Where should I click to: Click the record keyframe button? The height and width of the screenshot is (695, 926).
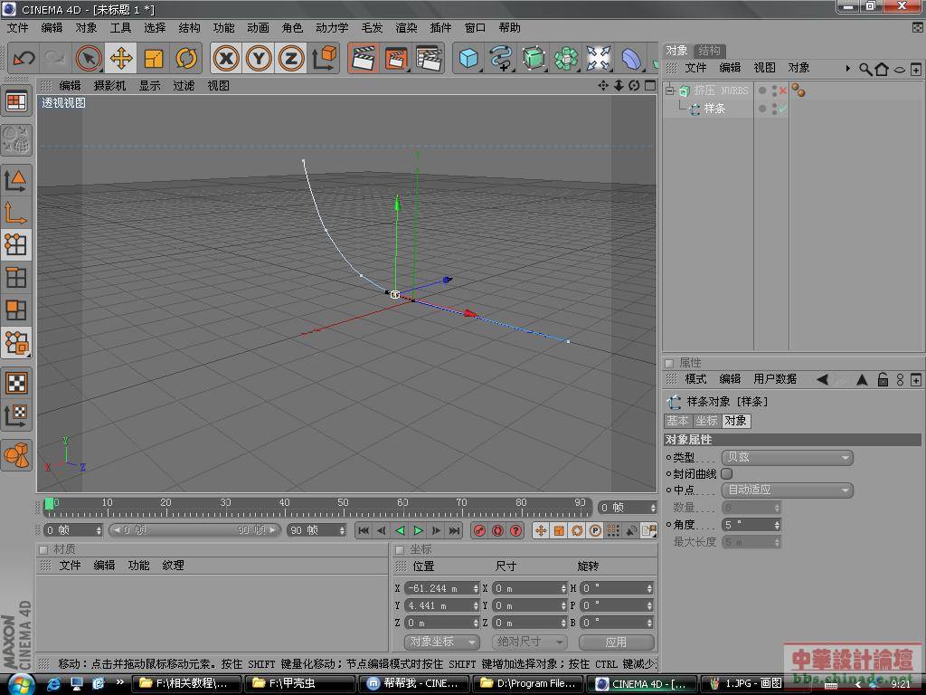(x=480, y=530)
